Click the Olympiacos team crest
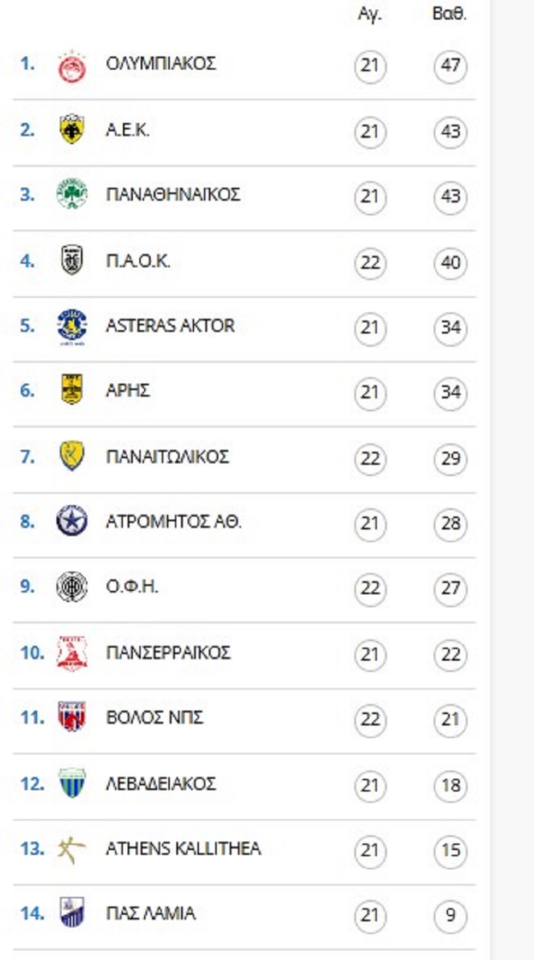The width and height of the screenshot is (534, 960). (71, 66)
